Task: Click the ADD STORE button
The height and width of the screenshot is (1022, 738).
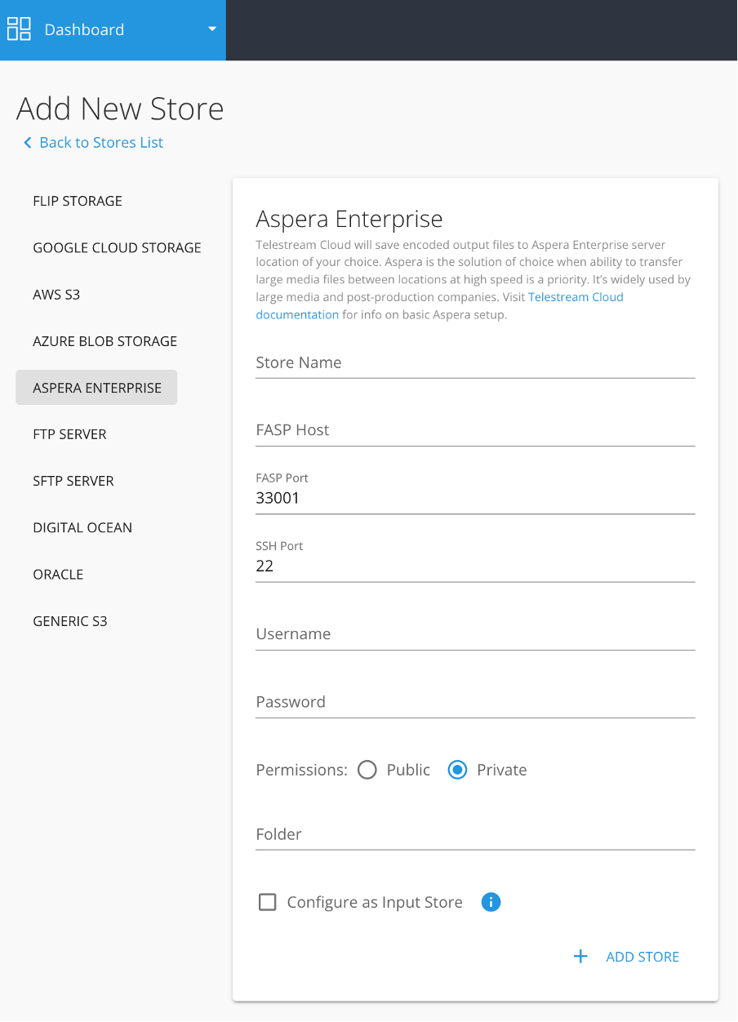Action: tap(626, 957)
